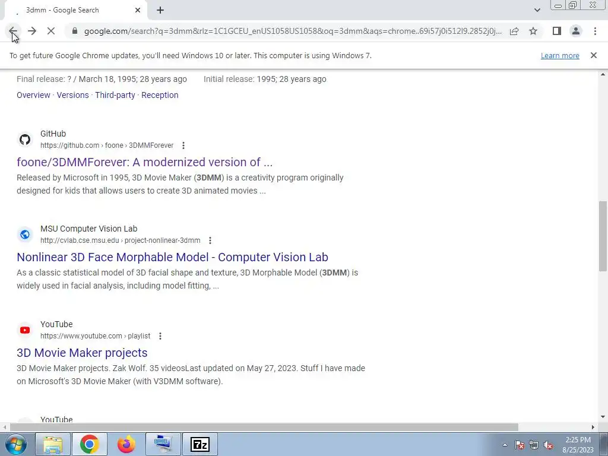Open the side panel icon in the toolbar

pos(557,31)
